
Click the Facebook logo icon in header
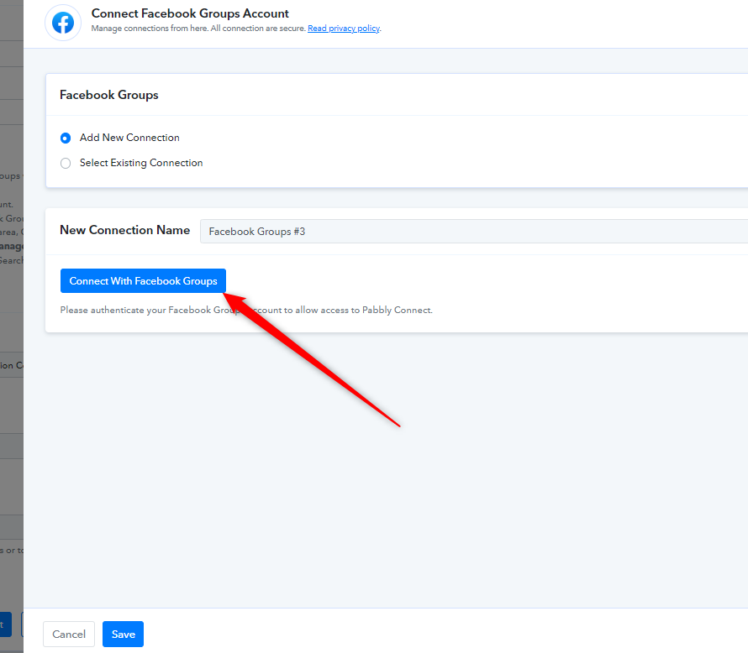click(x=63, y=23)
